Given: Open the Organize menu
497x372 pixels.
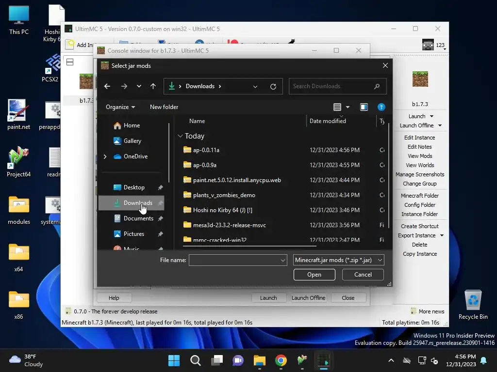Looking at the screenshot, I should [120, 107].
